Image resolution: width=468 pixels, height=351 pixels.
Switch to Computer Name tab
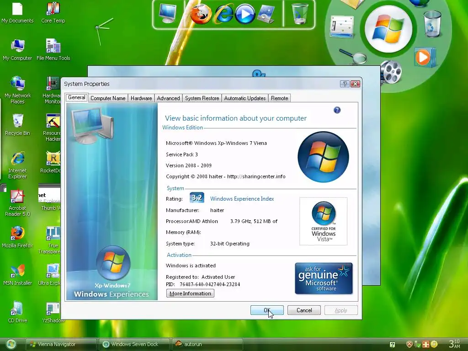pyautogui.click(x=108, y=98)
